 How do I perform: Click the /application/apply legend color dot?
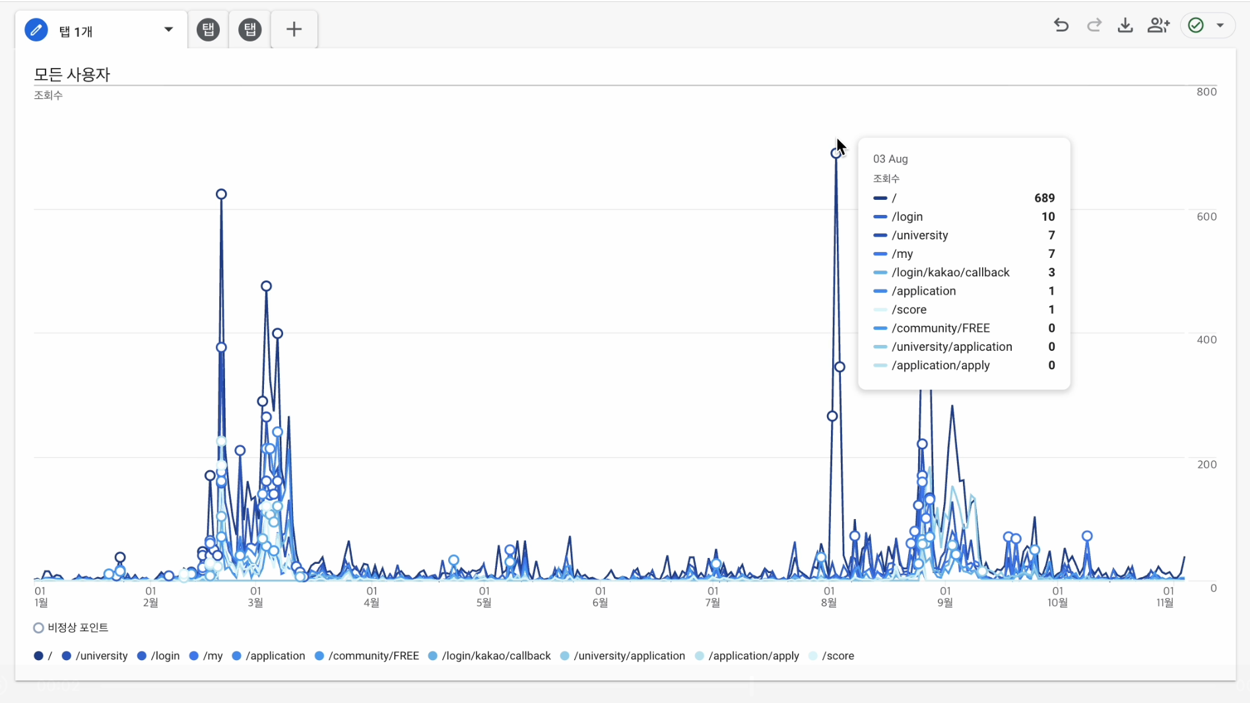[700, 656]
